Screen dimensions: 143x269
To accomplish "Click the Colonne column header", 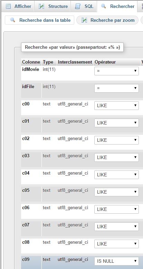I will (31, 62).
